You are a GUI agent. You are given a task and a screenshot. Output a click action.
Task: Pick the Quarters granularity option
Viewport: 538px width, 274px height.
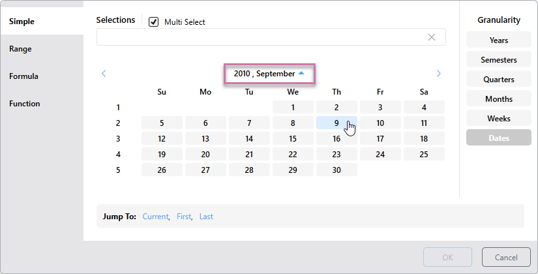pos(498,80)
